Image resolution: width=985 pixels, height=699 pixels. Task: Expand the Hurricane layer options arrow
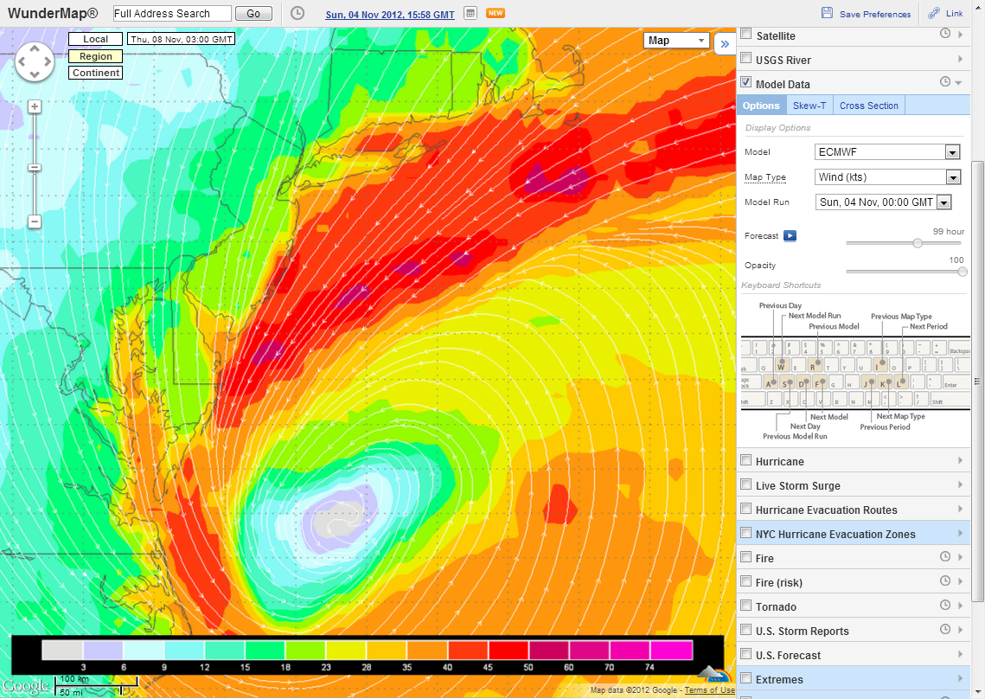pyautogui.click(x=961, y=460)
